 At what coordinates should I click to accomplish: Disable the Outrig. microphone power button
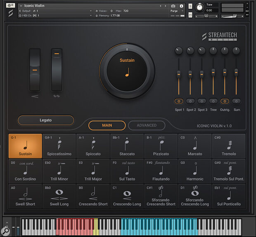pyautogui.click(x=225, y=101)
